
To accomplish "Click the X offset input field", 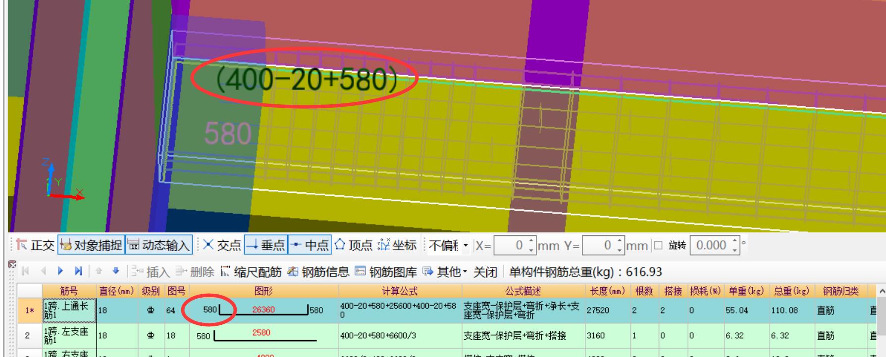I will click(x=510, y=245).
